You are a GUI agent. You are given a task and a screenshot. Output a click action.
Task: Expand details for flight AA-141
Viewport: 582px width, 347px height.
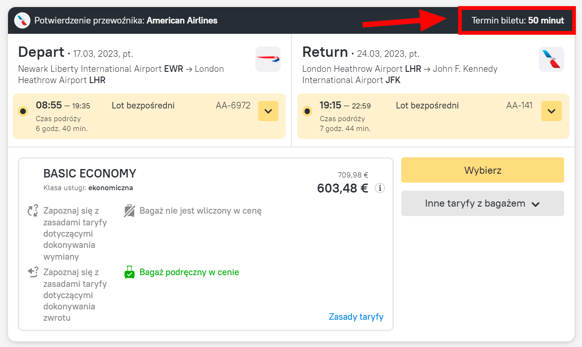(x=551, y=111)
